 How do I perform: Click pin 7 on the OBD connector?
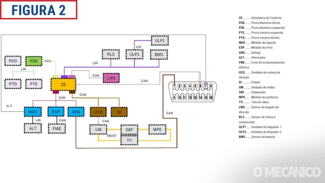[x=206, y=86]
